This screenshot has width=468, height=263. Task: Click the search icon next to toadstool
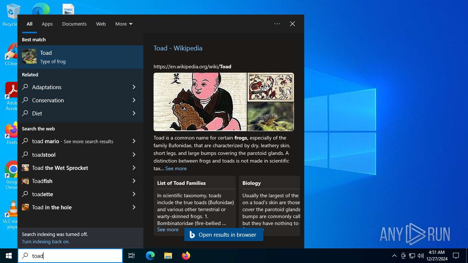coord(25,155)
